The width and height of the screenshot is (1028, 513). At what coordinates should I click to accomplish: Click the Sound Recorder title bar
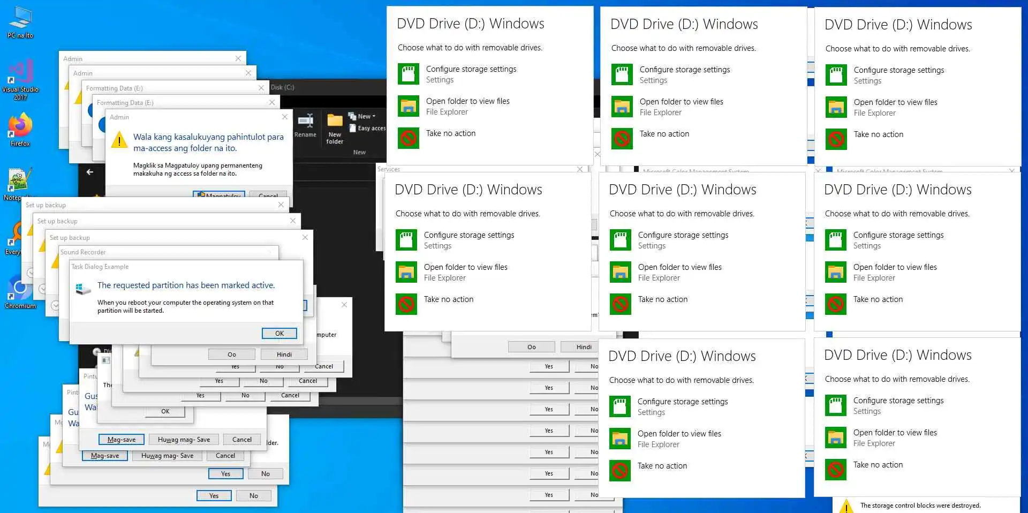pos(168,252)
